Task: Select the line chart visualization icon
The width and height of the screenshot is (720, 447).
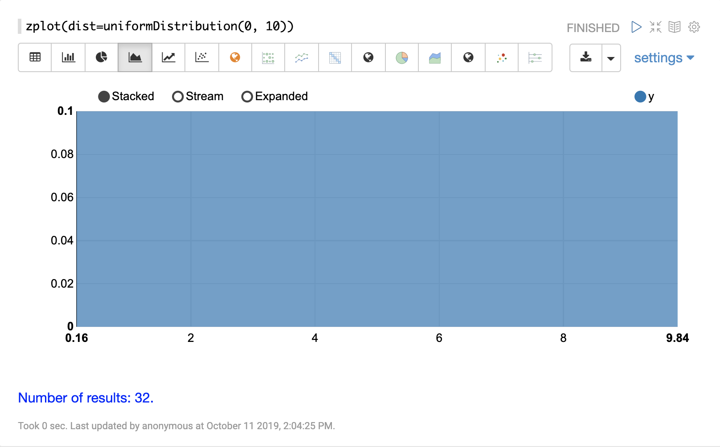Action: [168, 57]
